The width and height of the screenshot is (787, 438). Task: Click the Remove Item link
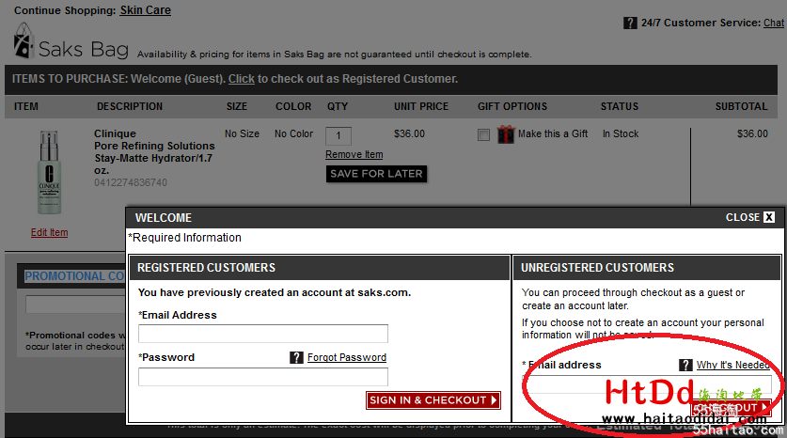(354, 154)
